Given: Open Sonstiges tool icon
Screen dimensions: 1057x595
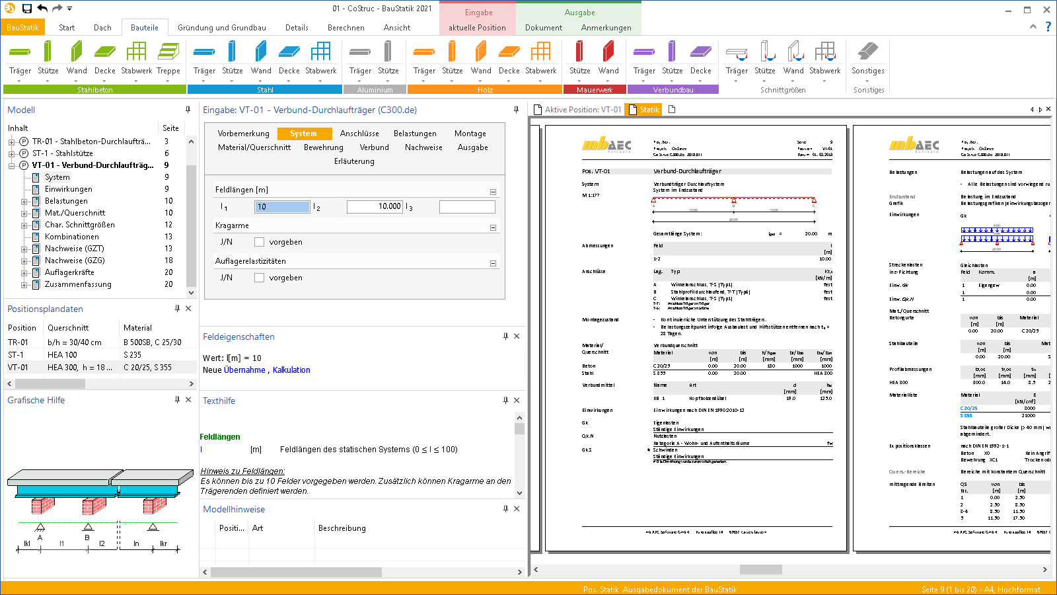Looking at the screenshot, I should click(x=867, y=52).
